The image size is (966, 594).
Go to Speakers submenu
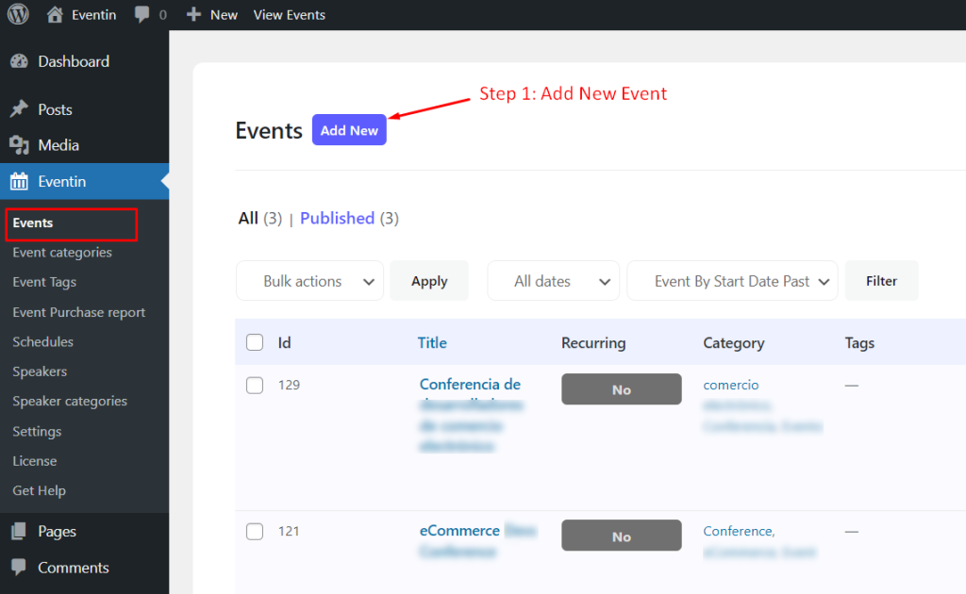click(x=40, y=371)
